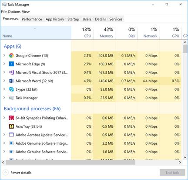Open the Options menu
Image resolution: width=188 pixels, height=180 pixels.
(x=14, y=12)
